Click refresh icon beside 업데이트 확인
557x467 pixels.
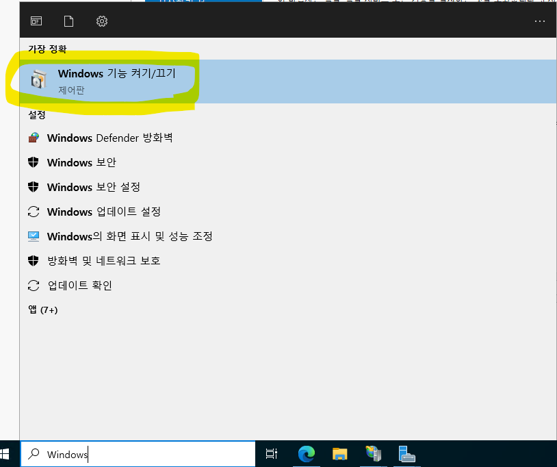tap(34, 286)
